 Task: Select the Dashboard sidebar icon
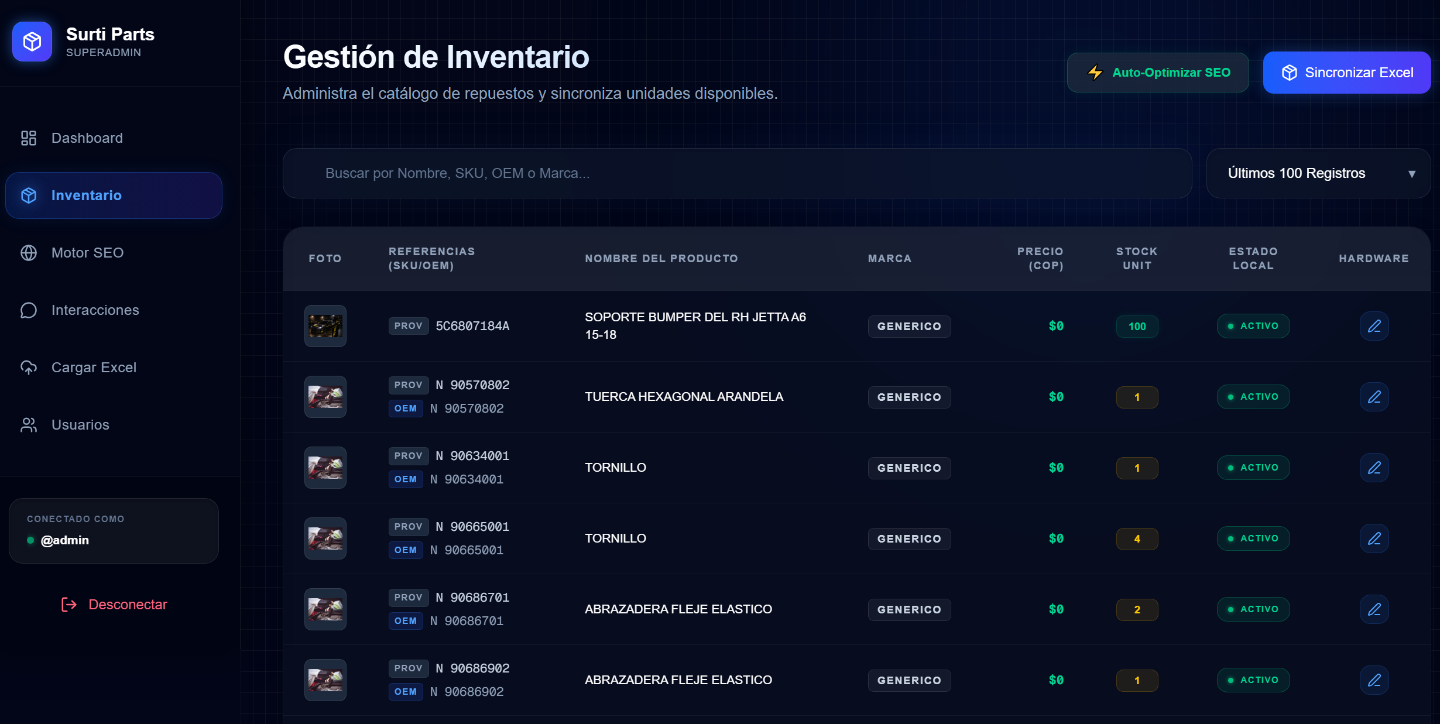point(28,138)
